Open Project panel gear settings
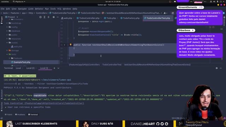This screenshot has height=127, width=226. tap(54, 17)
